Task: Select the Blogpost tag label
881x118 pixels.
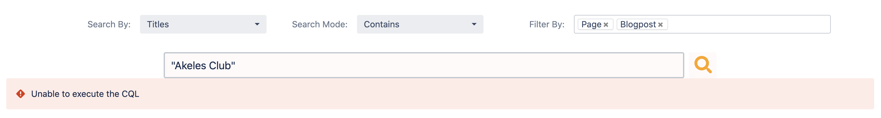Action: point(638,24)
